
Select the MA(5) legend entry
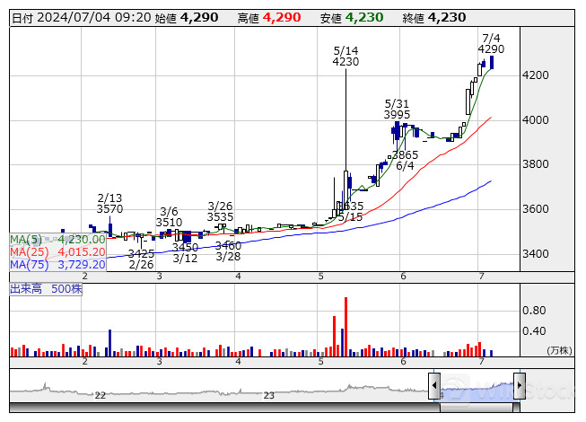point(57,239)
